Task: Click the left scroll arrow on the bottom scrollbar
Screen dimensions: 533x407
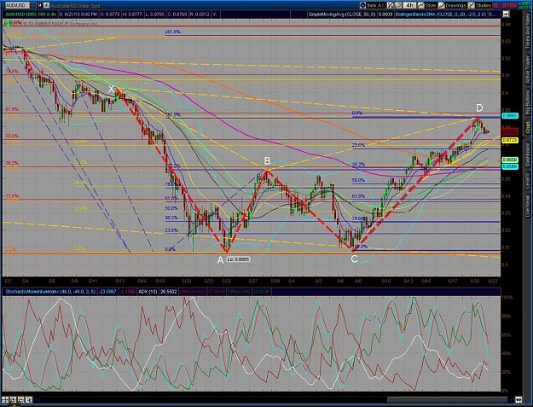Action: coord(37,400)
